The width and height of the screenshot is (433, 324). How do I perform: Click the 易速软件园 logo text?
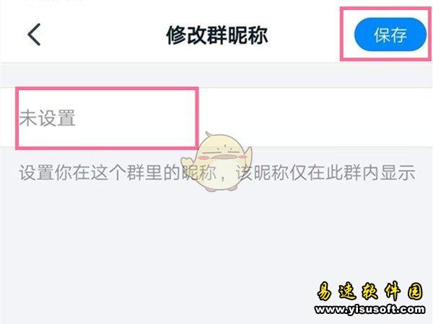tap(369, 292)
